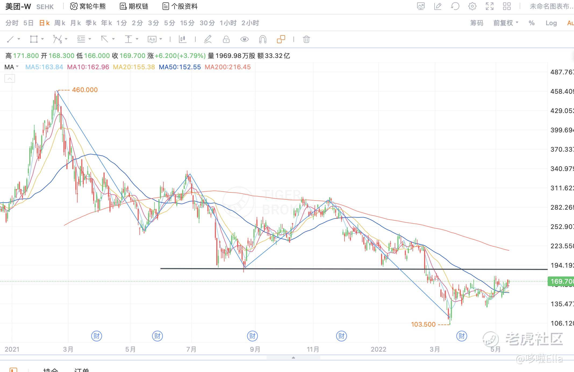Select the Fibonacci levels tool

click(x=81, y=39)
